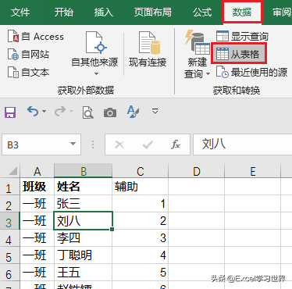
Task: Select the 数据 ribbon tab
Action: point(242,12)
